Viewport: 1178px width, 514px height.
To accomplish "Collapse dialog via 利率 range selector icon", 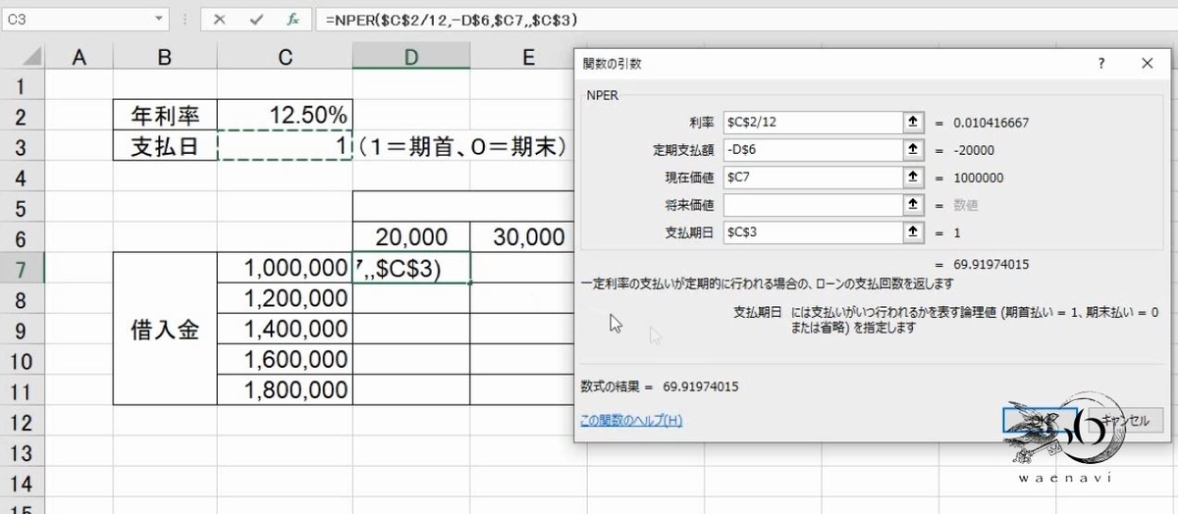I will click(x=913, y=122).
